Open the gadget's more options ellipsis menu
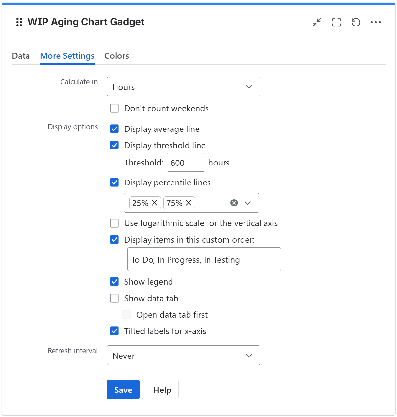This screenshot has width=397, height=417. (376, 22)
